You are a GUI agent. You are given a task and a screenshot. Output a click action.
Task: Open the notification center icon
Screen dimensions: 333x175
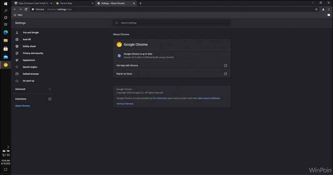(x=5, y=170)
